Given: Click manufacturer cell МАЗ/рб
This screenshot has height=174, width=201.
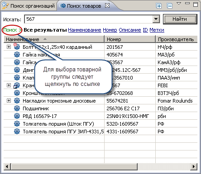Looking at the screenshot, I should [x=166, y=55].
